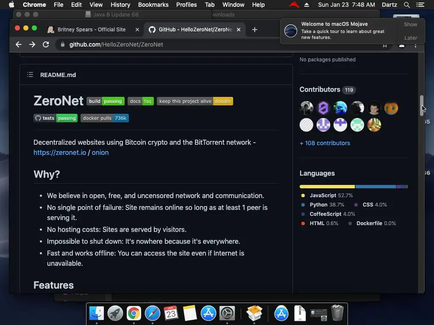The image size is (434, 325).
Task: Click the blue Python language bar segment
Action: coord(376,187)
